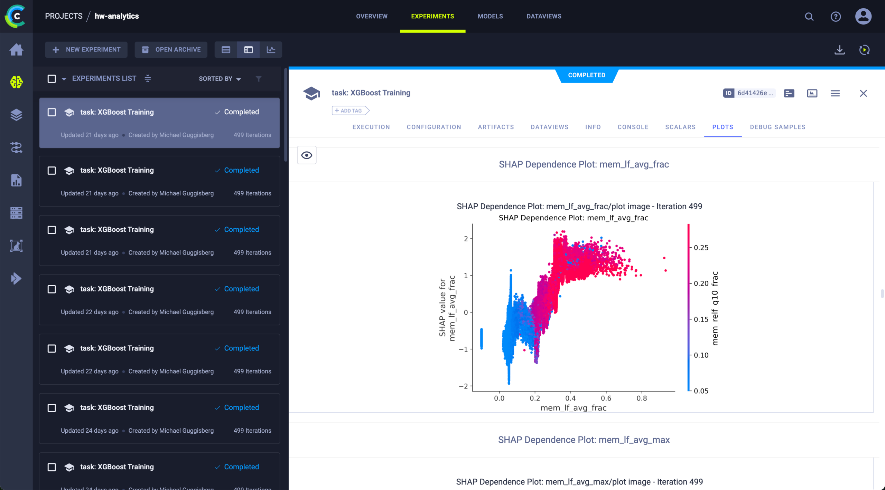Open the pipelines icon in sidebar
The width and height of the screenshot is (885, 490).
[x=16, y=147]
